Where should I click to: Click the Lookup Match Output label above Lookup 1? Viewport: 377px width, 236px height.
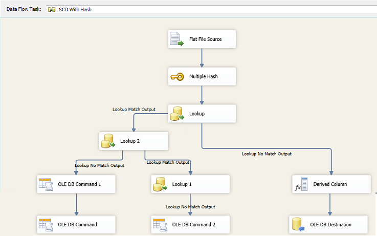click(x=168, y=162)
